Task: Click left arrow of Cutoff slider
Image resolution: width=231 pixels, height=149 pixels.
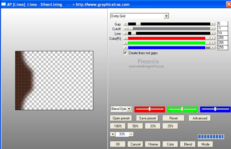Action: tap(126, 29)
